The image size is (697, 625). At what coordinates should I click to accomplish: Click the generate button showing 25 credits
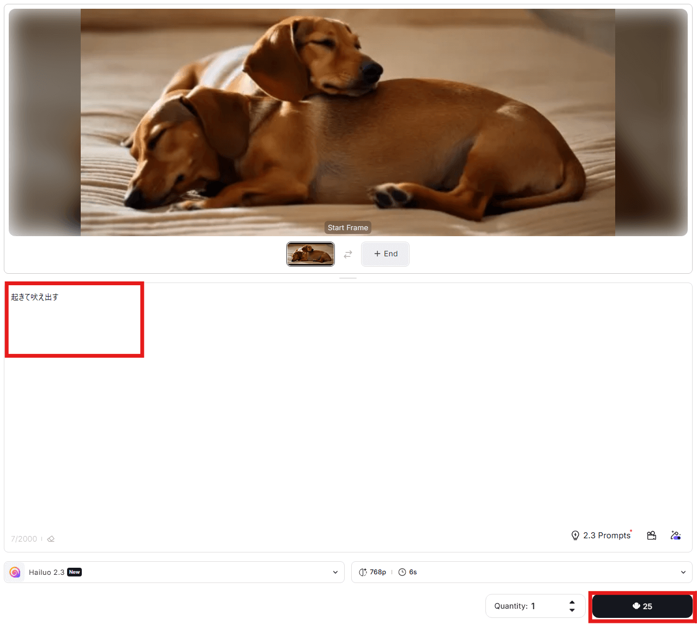(642, 606)
